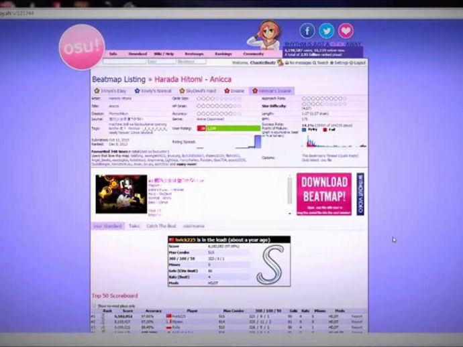Click the description box scrollbar
This screenshot has width=463, height=347.
[x=290, y=191]
